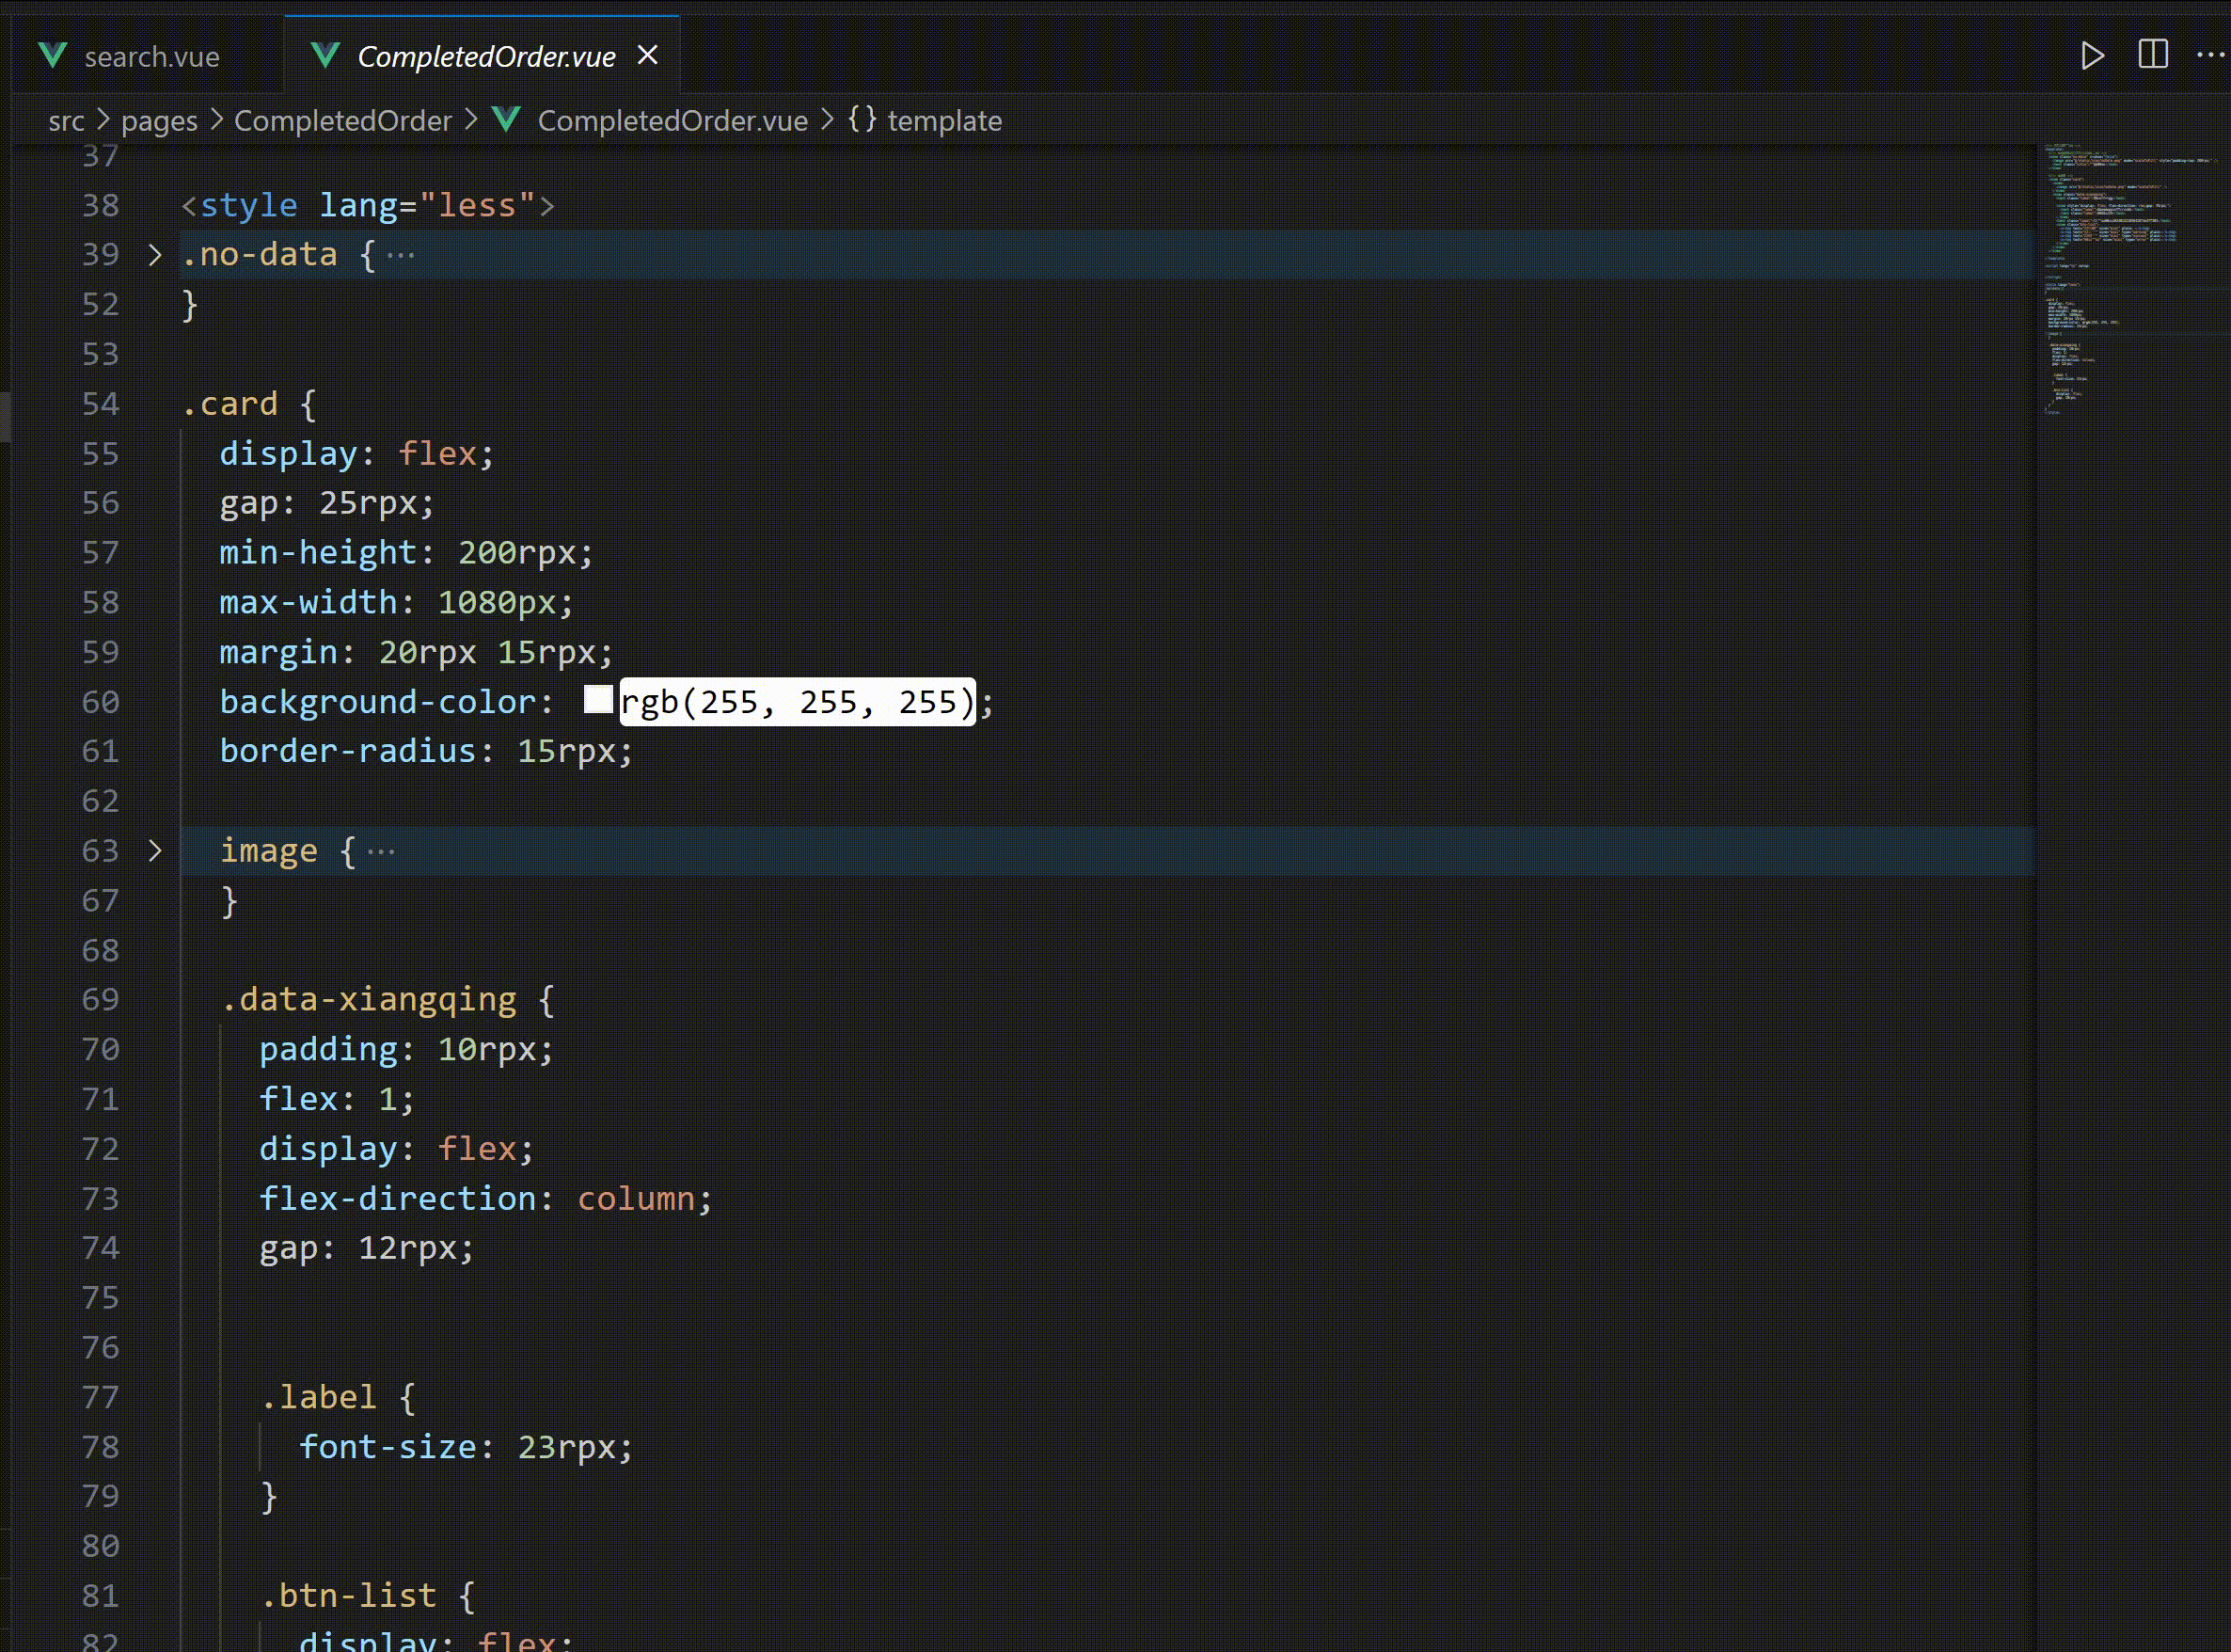Click the fold ellipsis after .no-data
Image resolution: width=2231 pixels, height=1652 pixels.
click(x=401, y=256)
